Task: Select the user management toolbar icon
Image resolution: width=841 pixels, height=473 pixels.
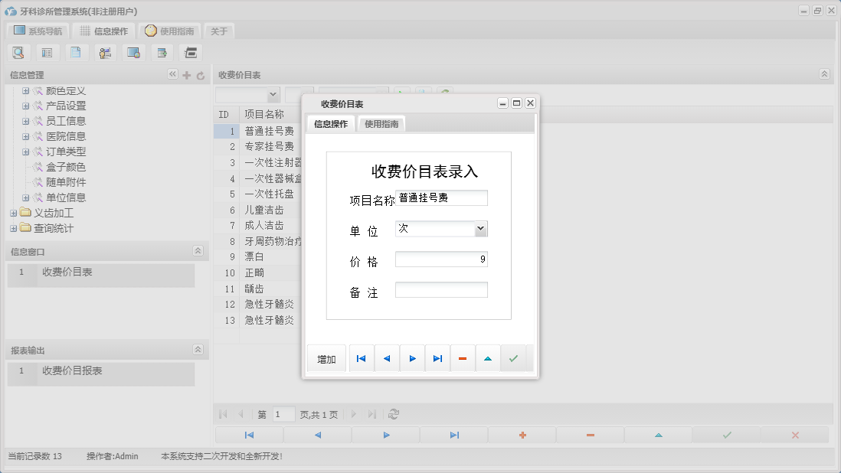Action: click(x=105, y=52)
